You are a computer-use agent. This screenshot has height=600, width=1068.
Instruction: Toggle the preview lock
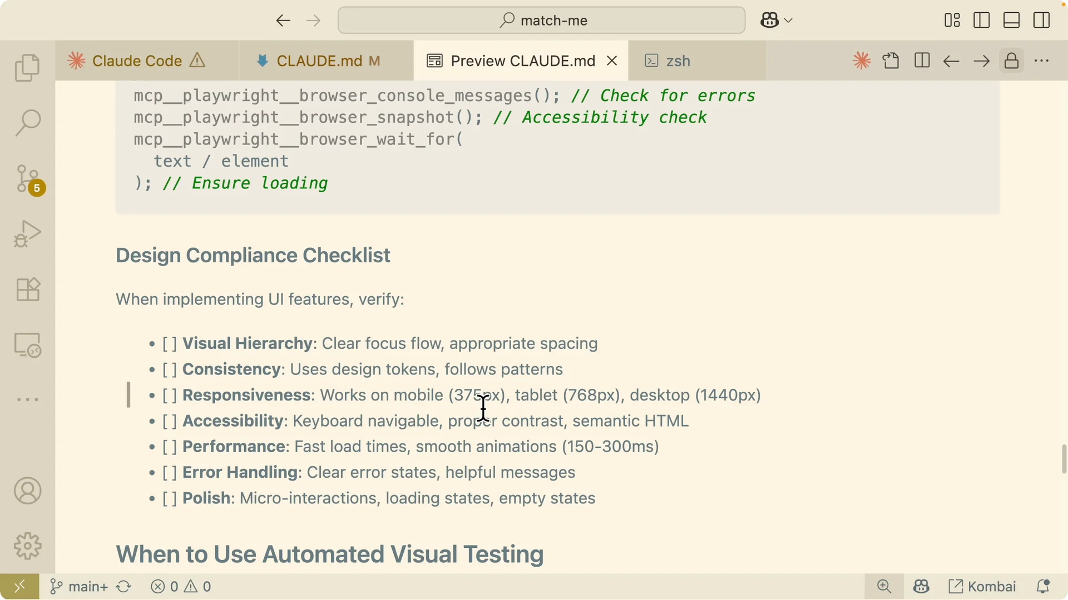pyautogui.click(x=1012, y=61)
